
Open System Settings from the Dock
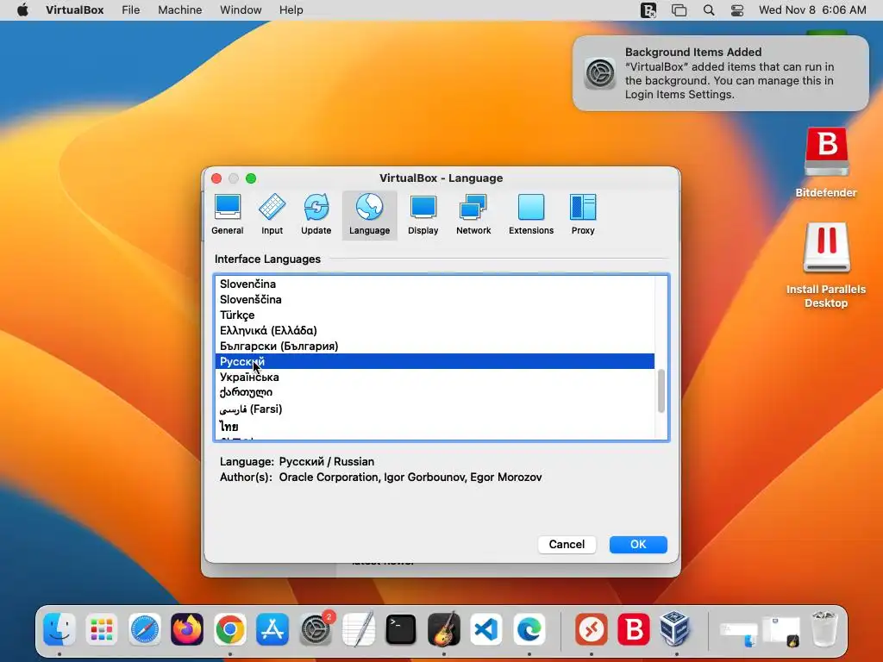(x=316, y=628)
